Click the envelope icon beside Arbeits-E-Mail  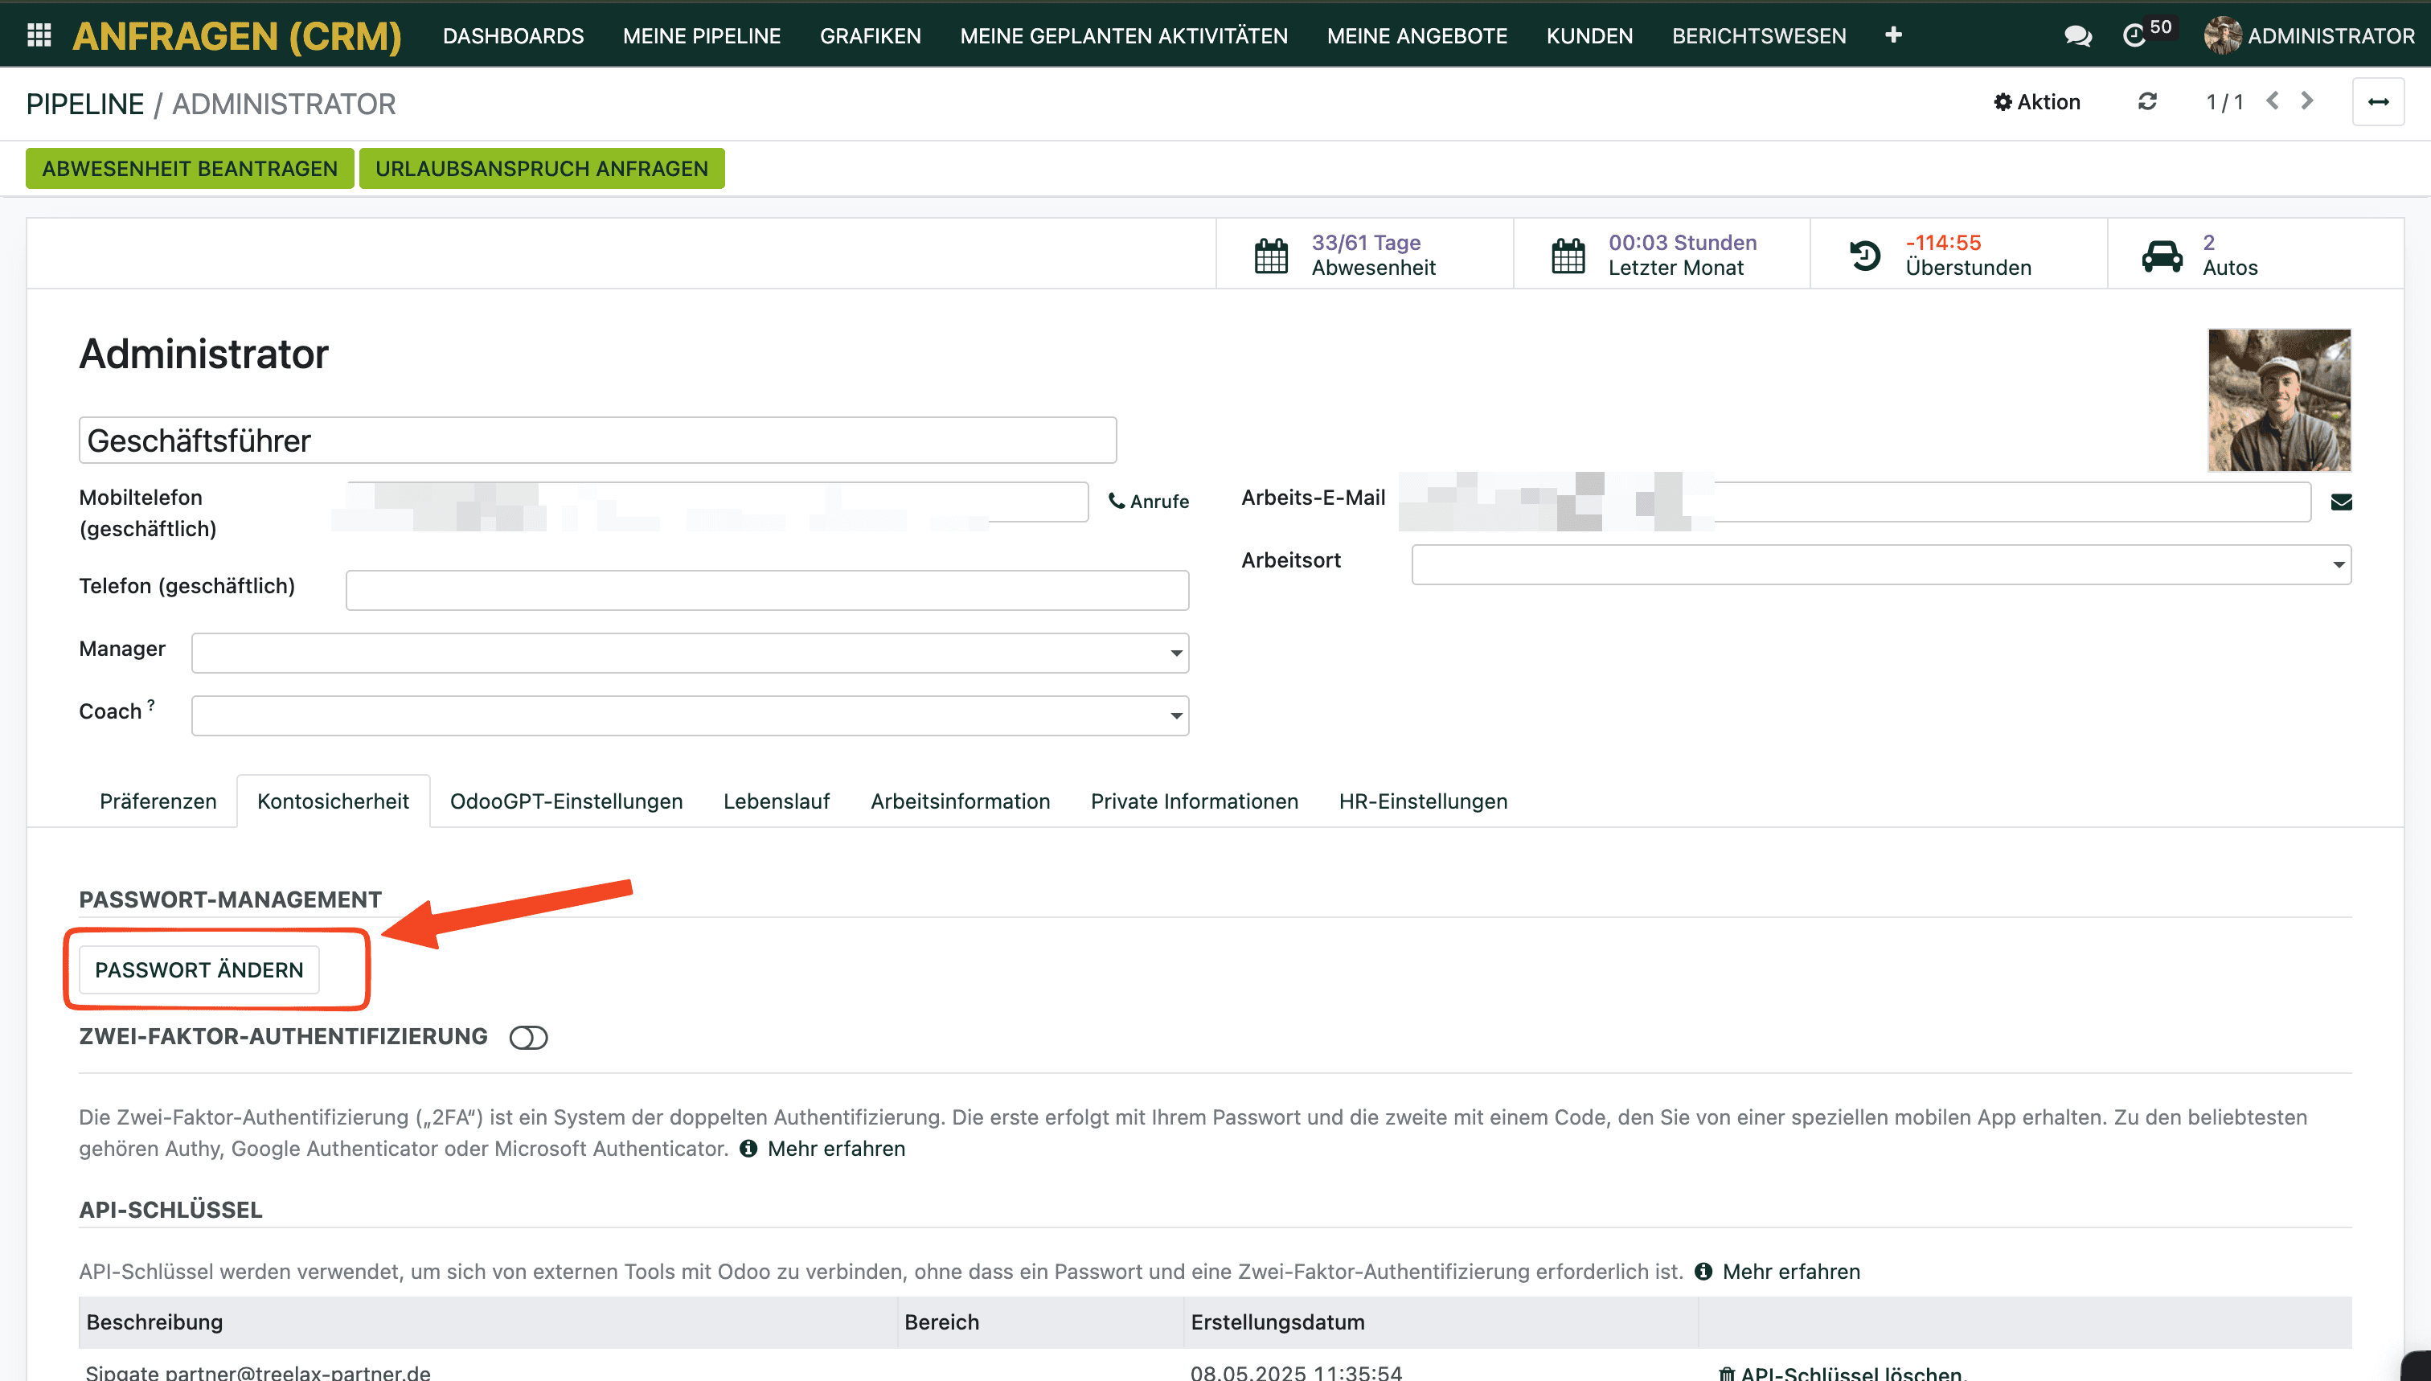point(2341,502)
